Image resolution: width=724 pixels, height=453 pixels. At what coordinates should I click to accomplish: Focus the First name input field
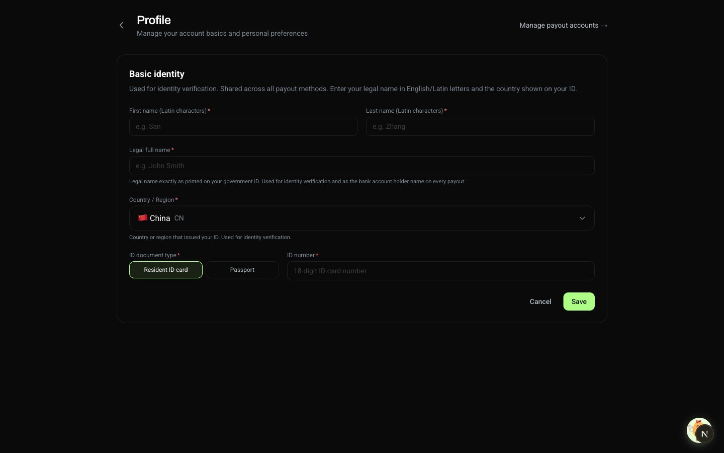point(243,126)
